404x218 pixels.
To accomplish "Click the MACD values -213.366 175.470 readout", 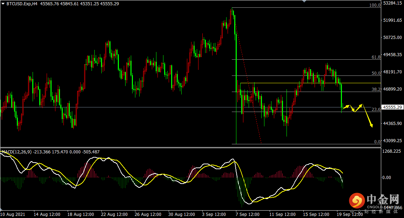I will pyautogui.click(x=50, y=152).
